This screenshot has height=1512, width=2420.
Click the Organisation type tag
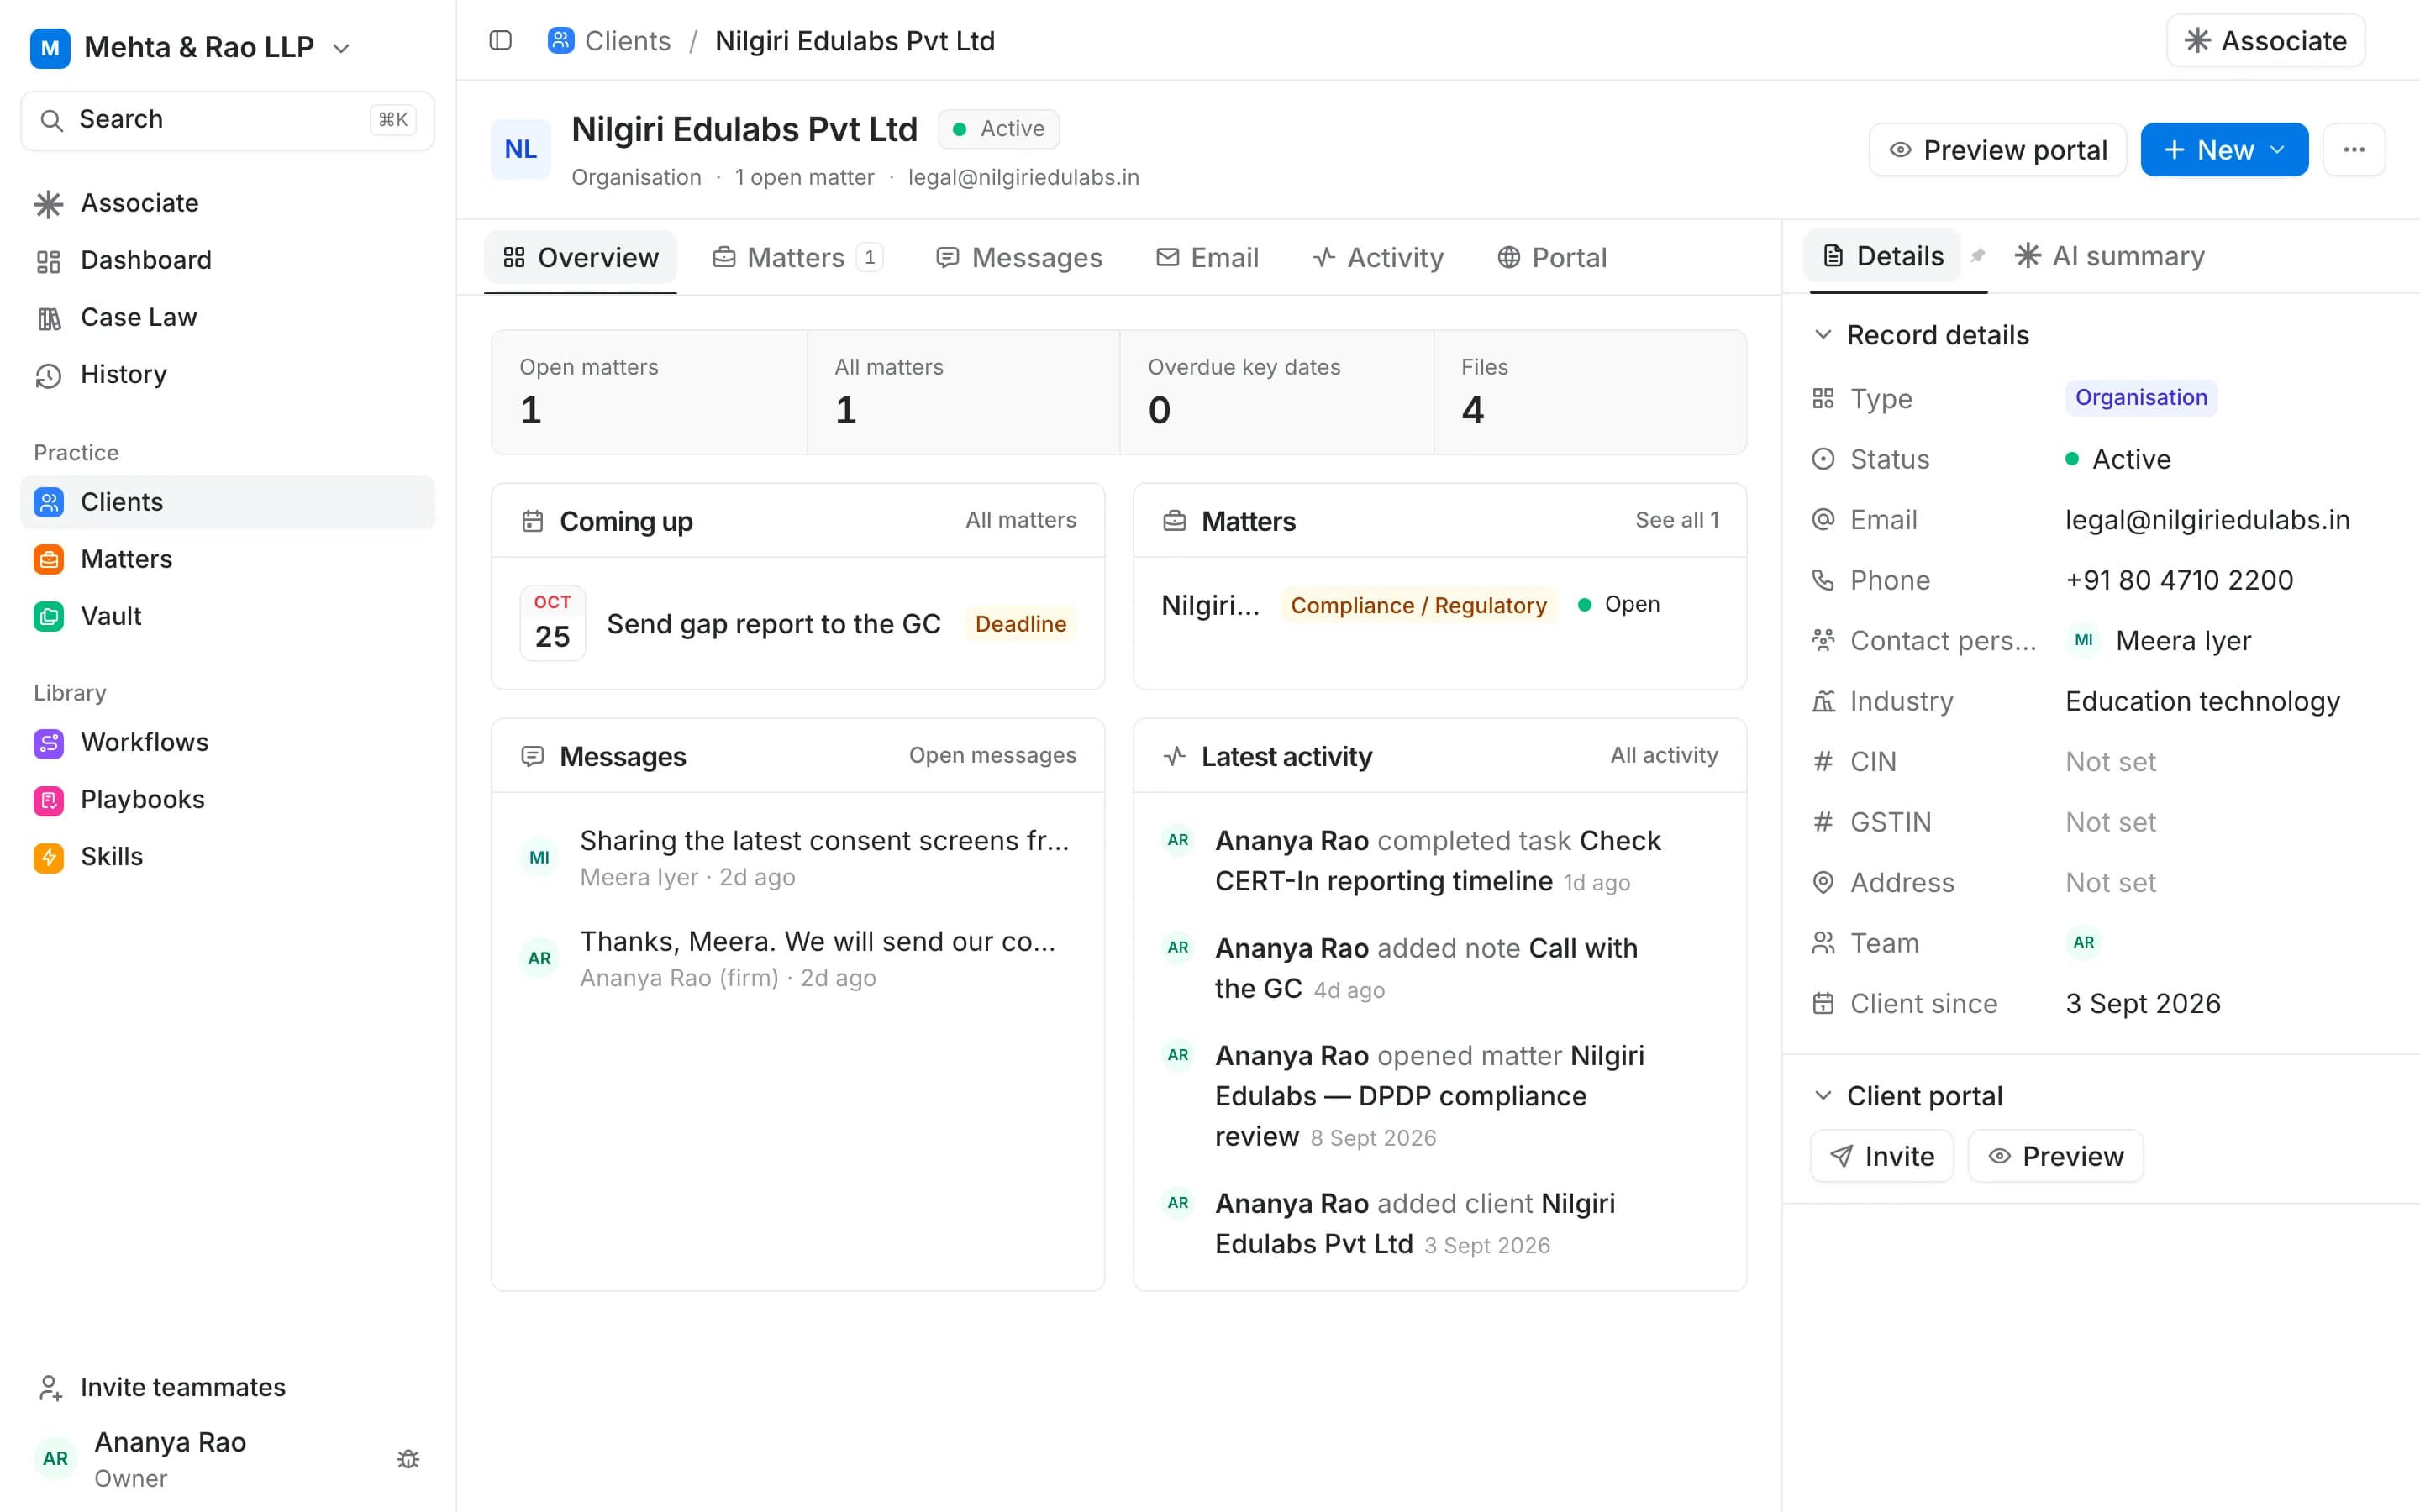click(x=2140, y=398)
